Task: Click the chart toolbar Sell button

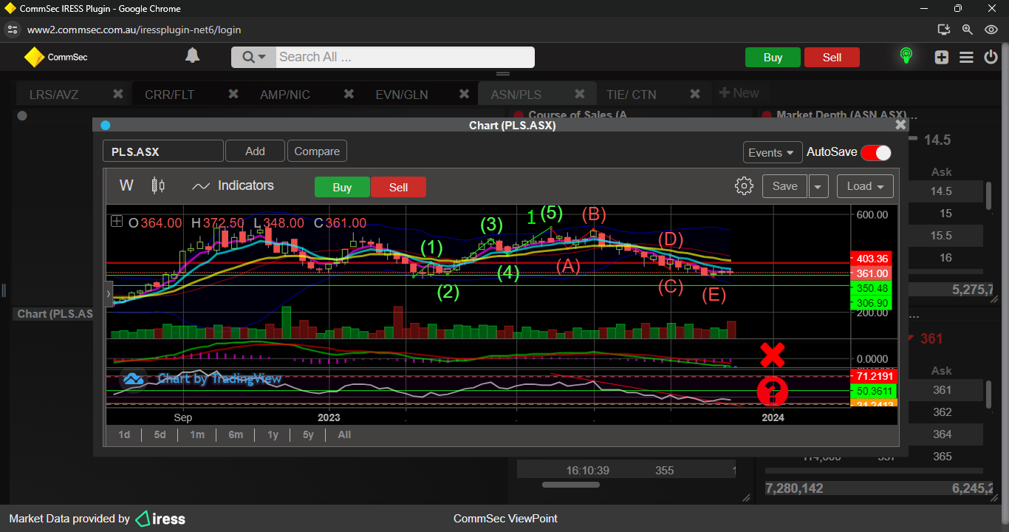Action: [x=398, y=187]
